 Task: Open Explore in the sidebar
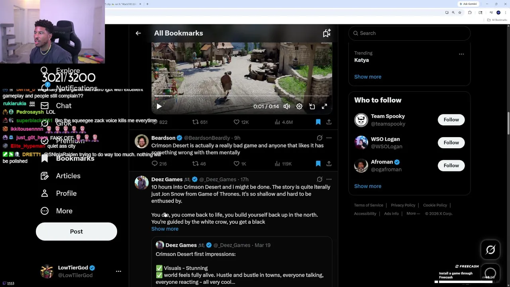click(x=61, y=71)
